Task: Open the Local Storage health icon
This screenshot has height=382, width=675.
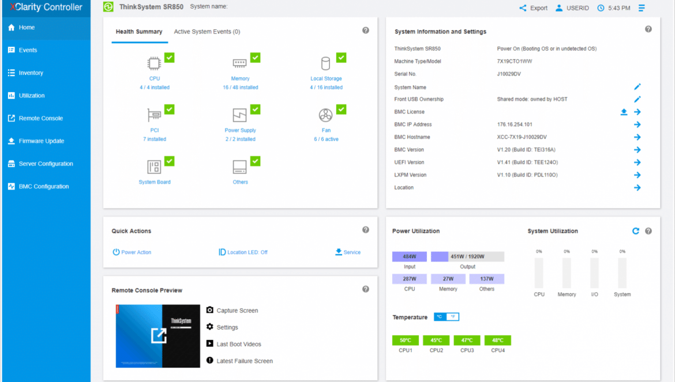Action: point(325,63)
